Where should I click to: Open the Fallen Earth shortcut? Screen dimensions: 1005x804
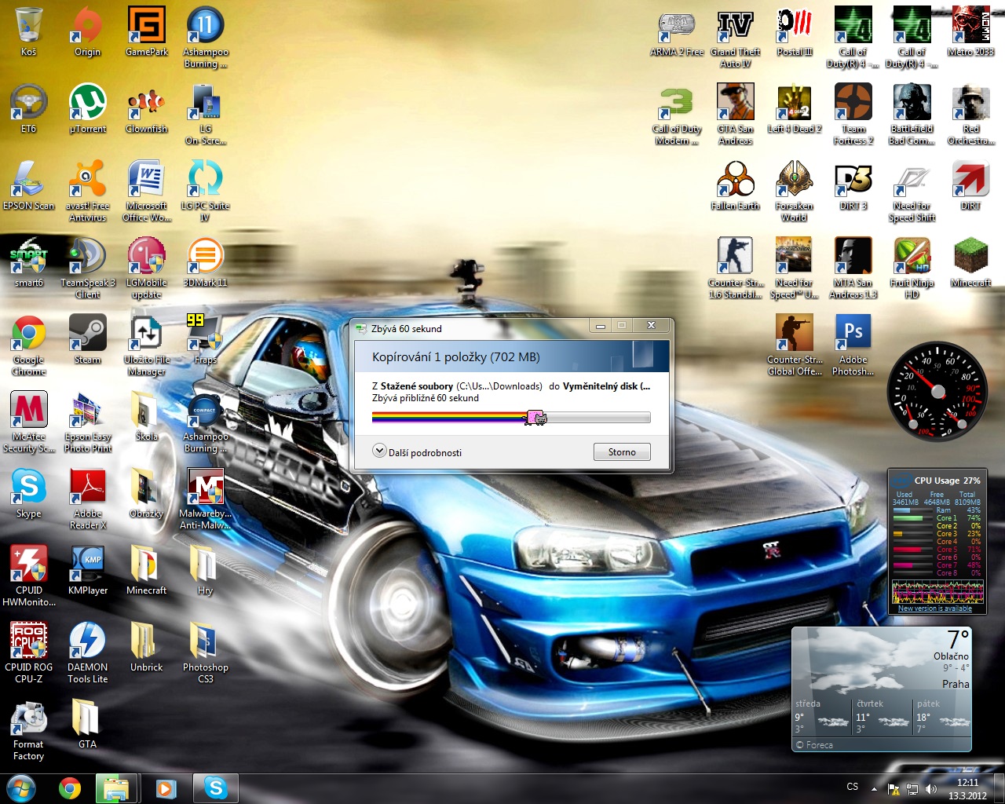pyautogui.click(x=736, y=185)
